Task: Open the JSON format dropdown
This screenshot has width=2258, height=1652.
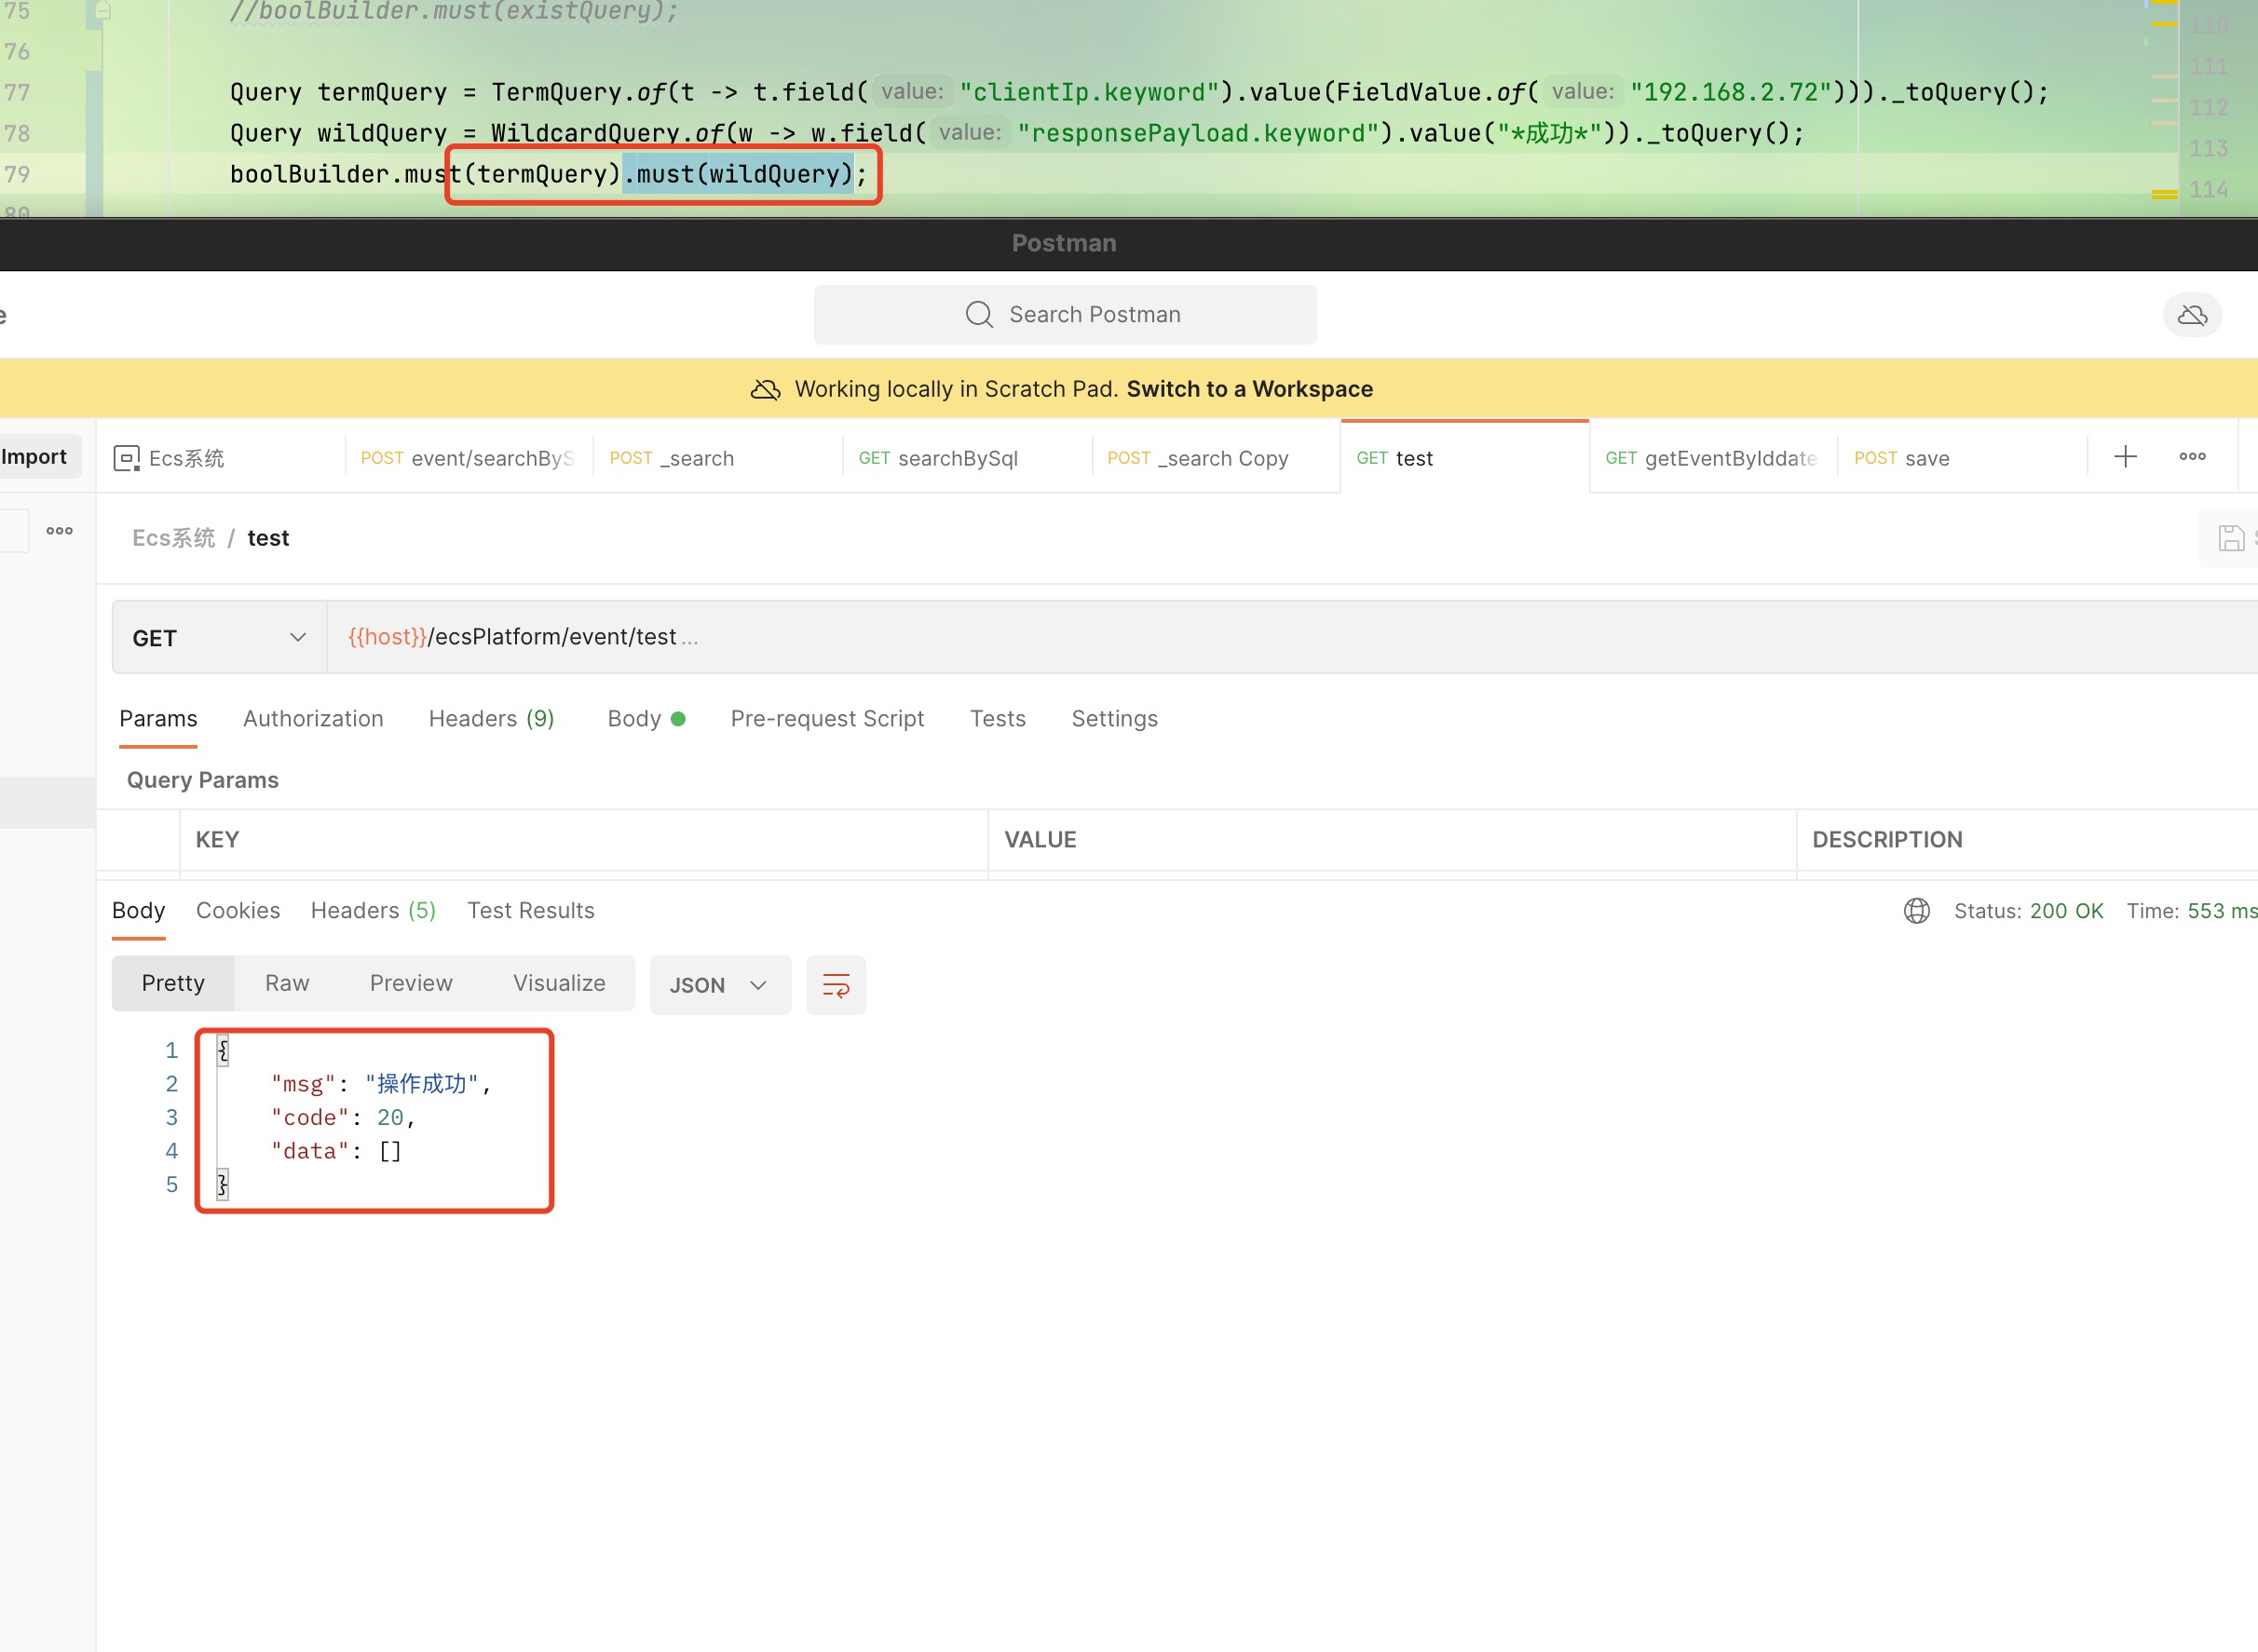Action: pos(719,985)
